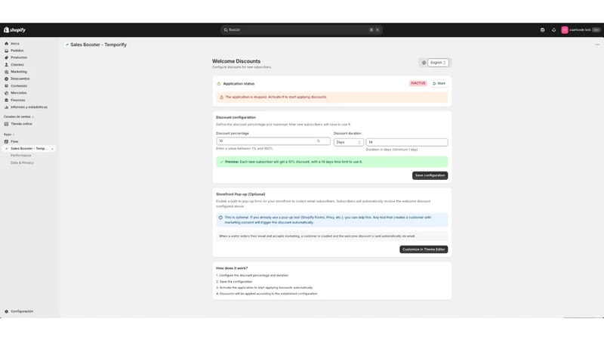Click the notifications bell icon
This screenshot has height=340, width=604.
pos(553,30)
